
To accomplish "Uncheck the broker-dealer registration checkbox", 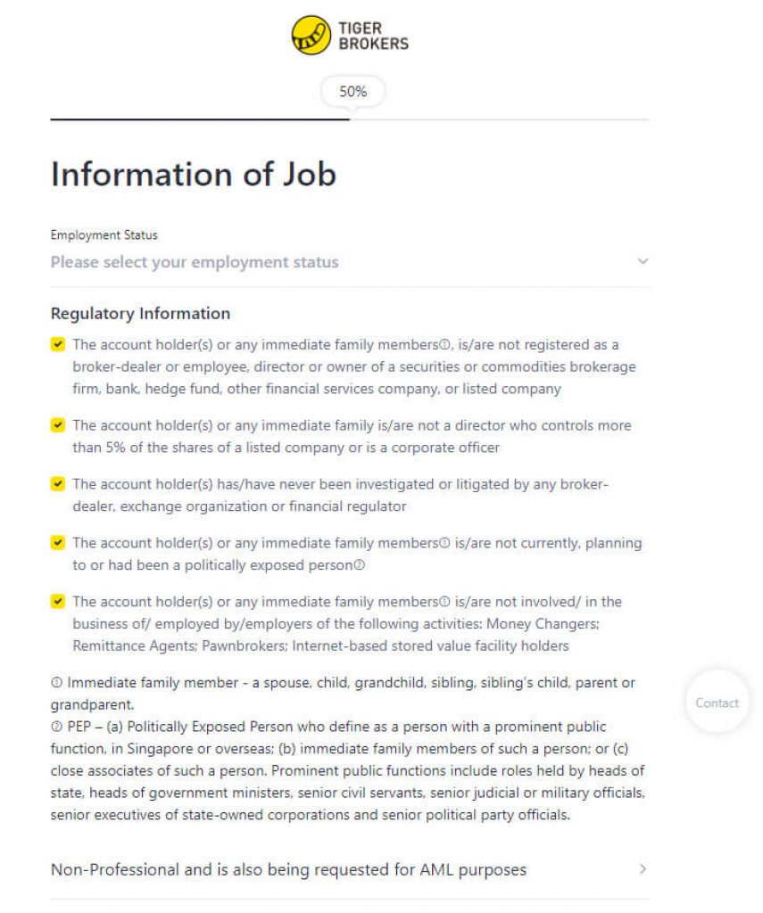I will 58,344.
